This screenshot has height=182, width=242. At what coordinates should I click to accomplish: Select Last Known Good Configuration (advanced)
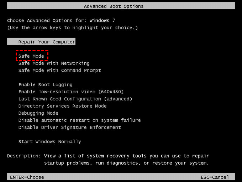[x=75, y=99]
